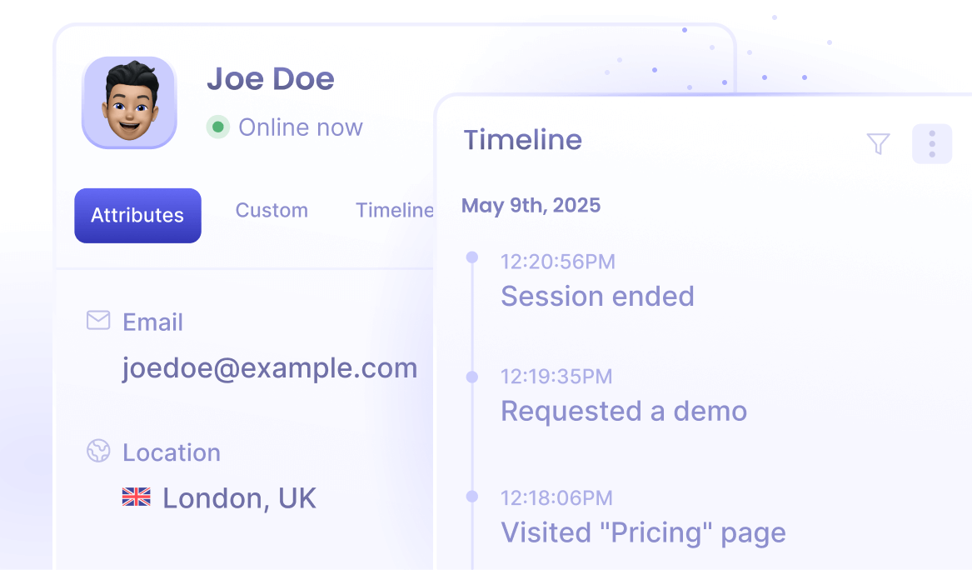Click the Joe Doe name heading
The width and height of the screenshot is (972, 570).
[x=271, y=79]
